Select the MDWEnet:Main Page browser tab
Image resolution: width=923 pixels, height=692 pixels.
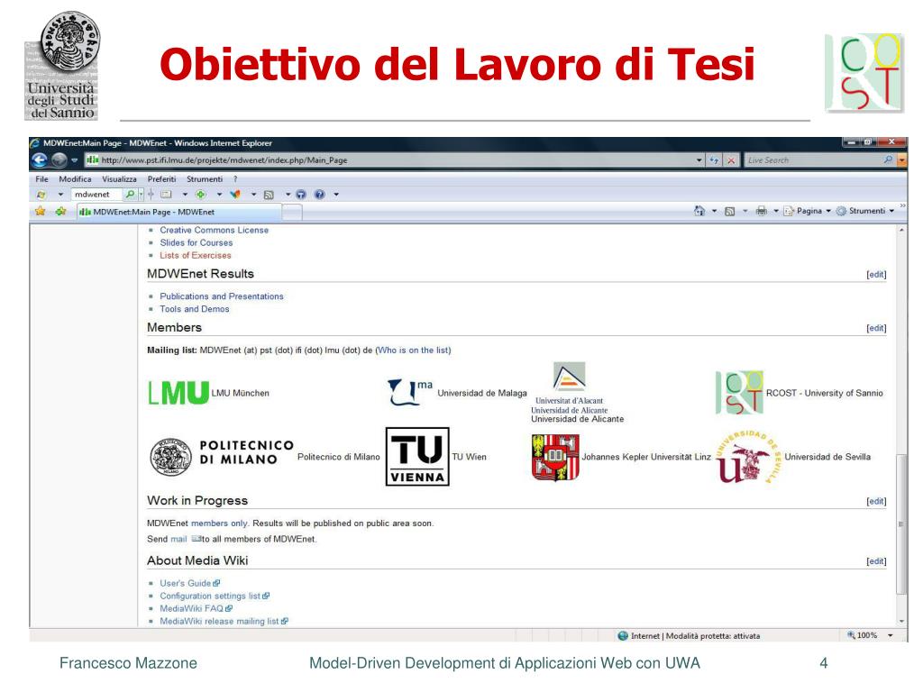coord(179,212)
